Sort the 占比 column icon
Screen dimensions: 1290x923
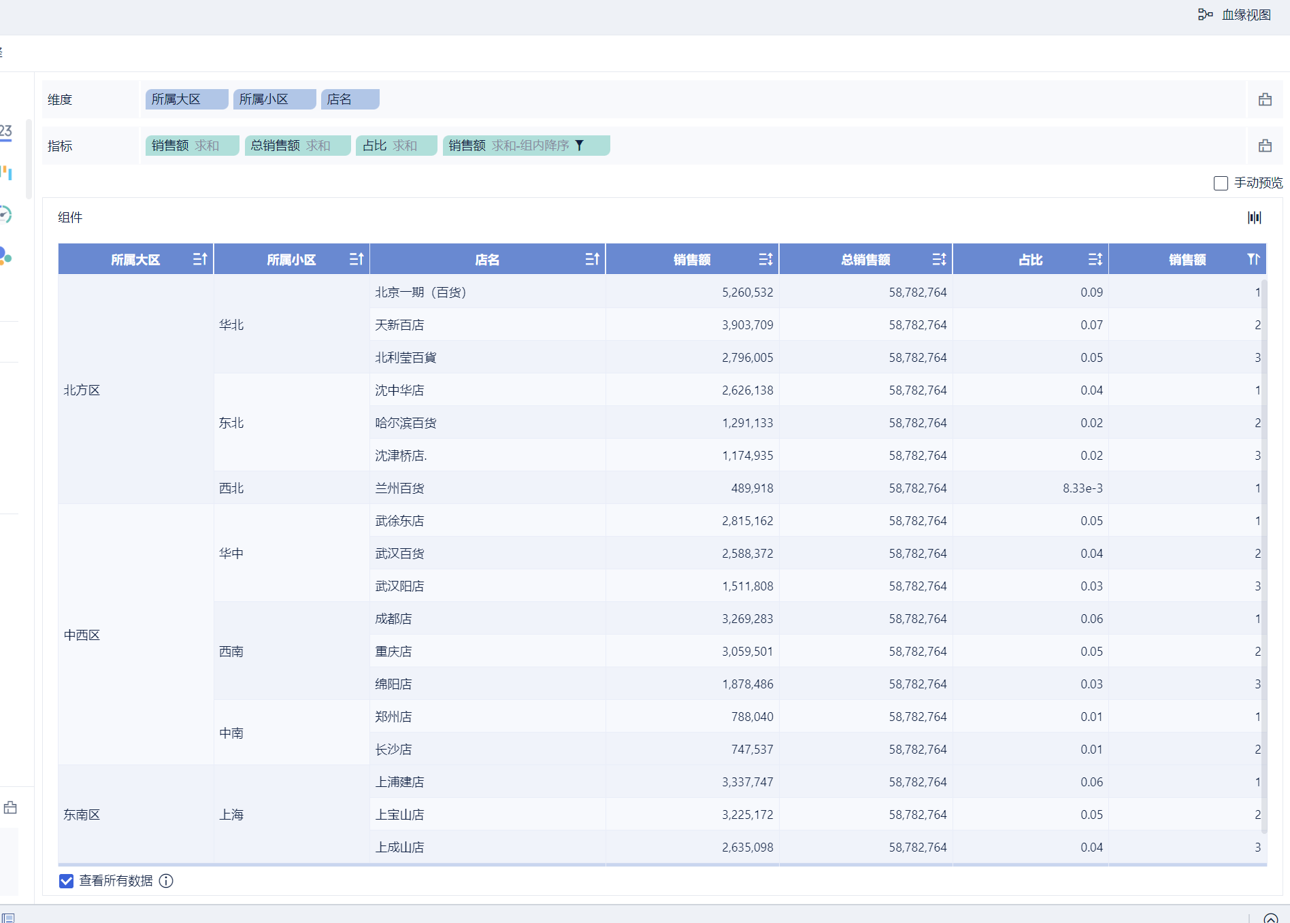point(1095,259)
